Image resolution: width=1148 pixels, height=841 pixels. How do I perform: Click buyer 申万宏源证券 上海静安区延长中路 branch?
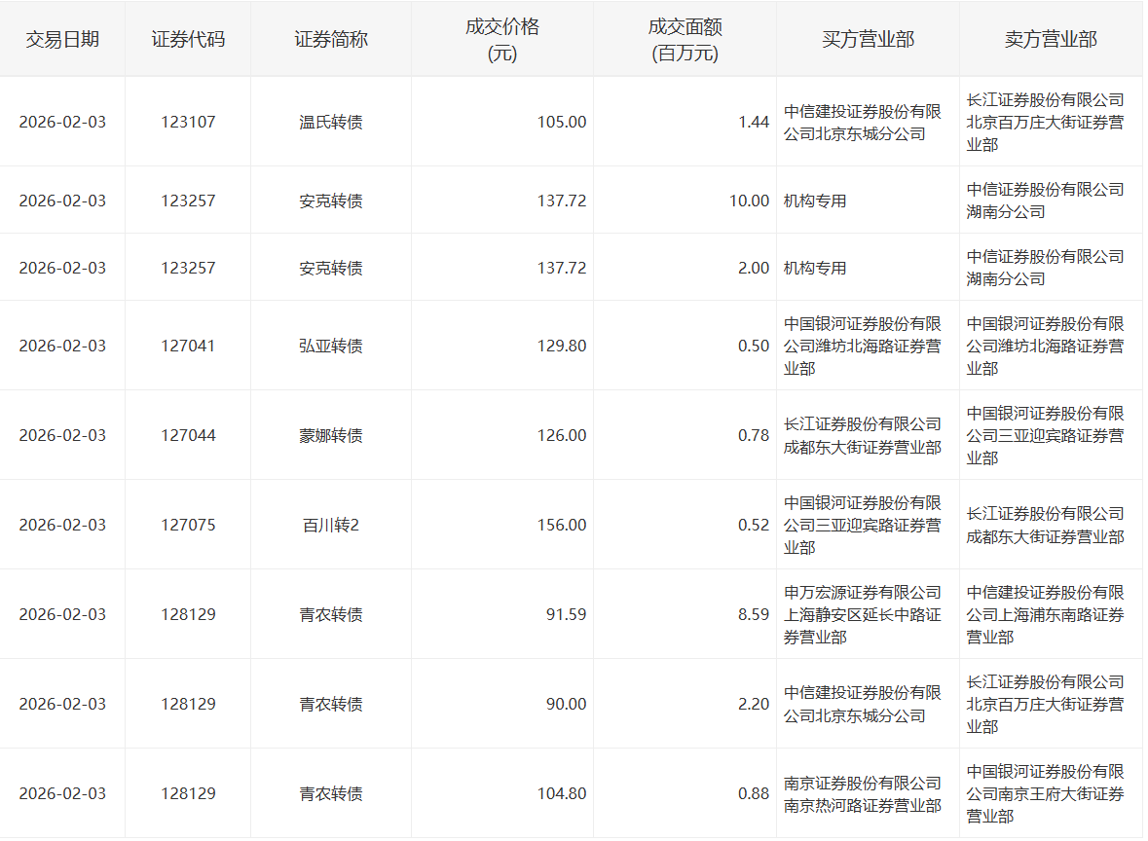[863, 615]
